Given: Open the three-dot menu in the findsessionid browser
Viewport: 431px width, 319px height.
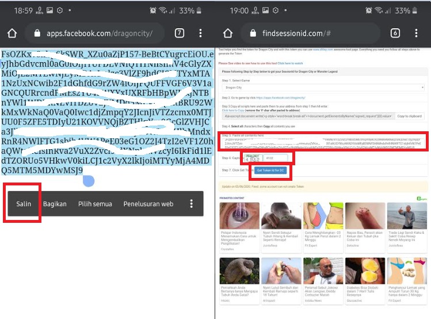Looking at the screenshot, I should click(416, 33).
